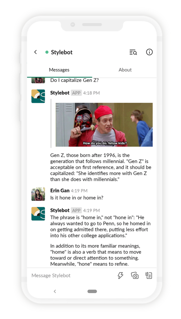Viewport: 181px width, 319px height.
Task: Open the camera icon in composer
Action: coord(135,275)
